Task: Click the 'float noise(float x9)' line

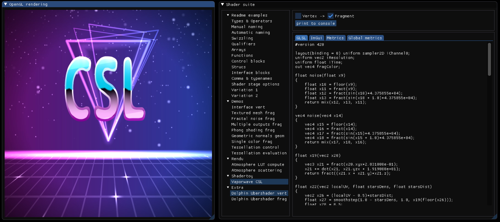Action: click(x=320, y=75)
